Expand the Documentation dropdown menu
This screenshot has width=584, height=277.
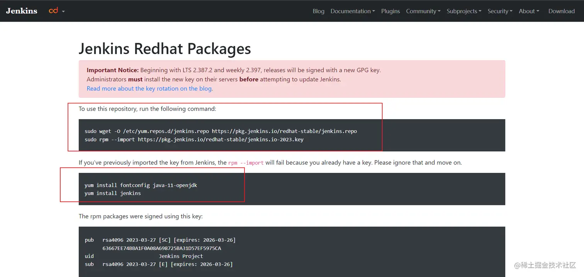tap(353, 11)
